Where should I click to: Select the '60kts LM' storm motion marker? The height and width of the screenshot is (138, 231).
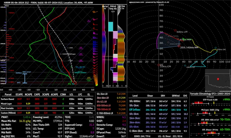tap(175, 30)
